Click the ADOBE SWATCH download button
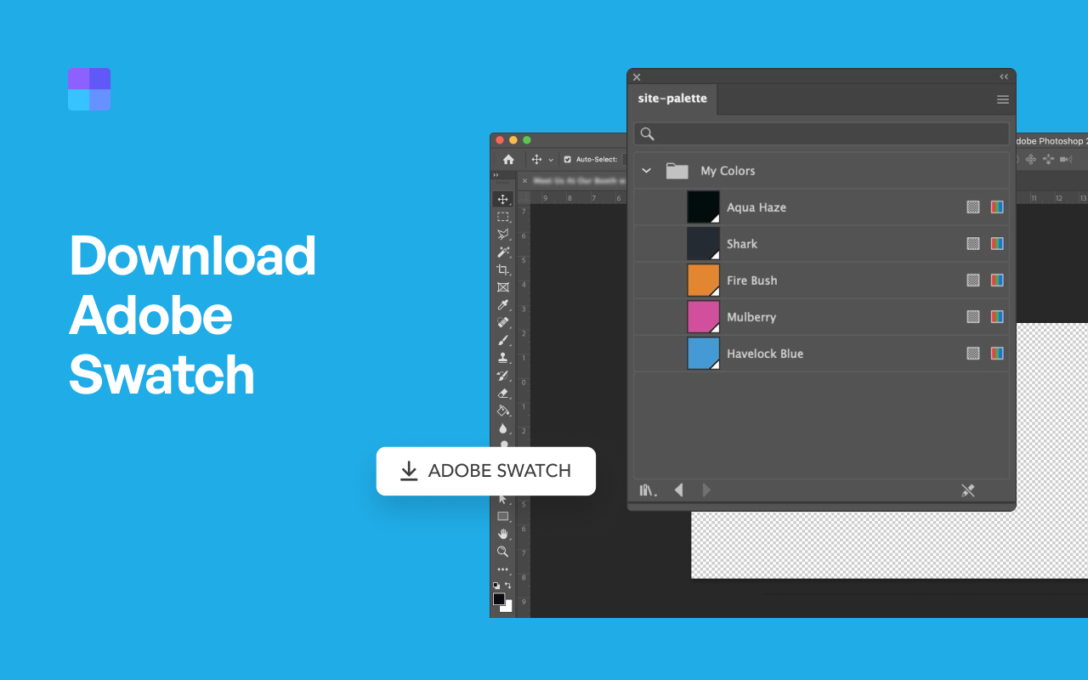This screenshot has height=680, width=1088. (486, 471)
